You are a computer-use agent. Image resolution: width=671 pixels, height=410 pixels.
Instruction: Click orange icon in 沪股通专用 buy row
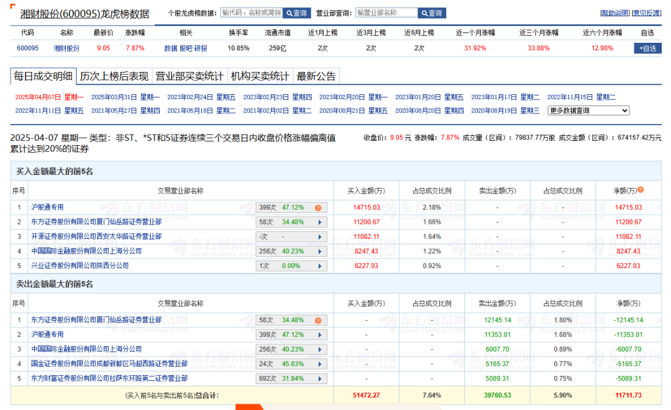pyautogui.click(x=318, y=208)
